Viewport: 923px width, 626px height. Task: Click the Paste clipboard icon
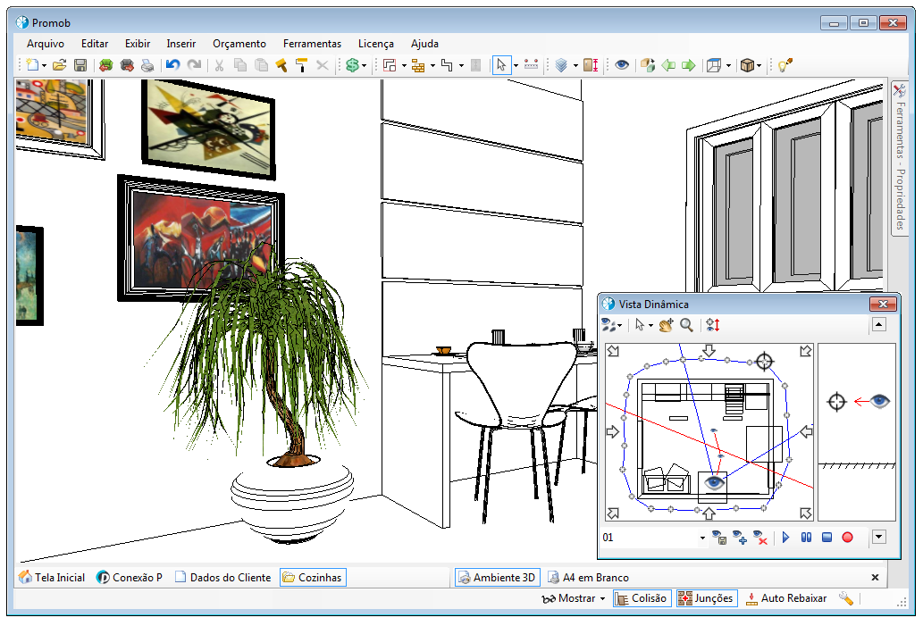pyautogui.click(x=261, y=65)
